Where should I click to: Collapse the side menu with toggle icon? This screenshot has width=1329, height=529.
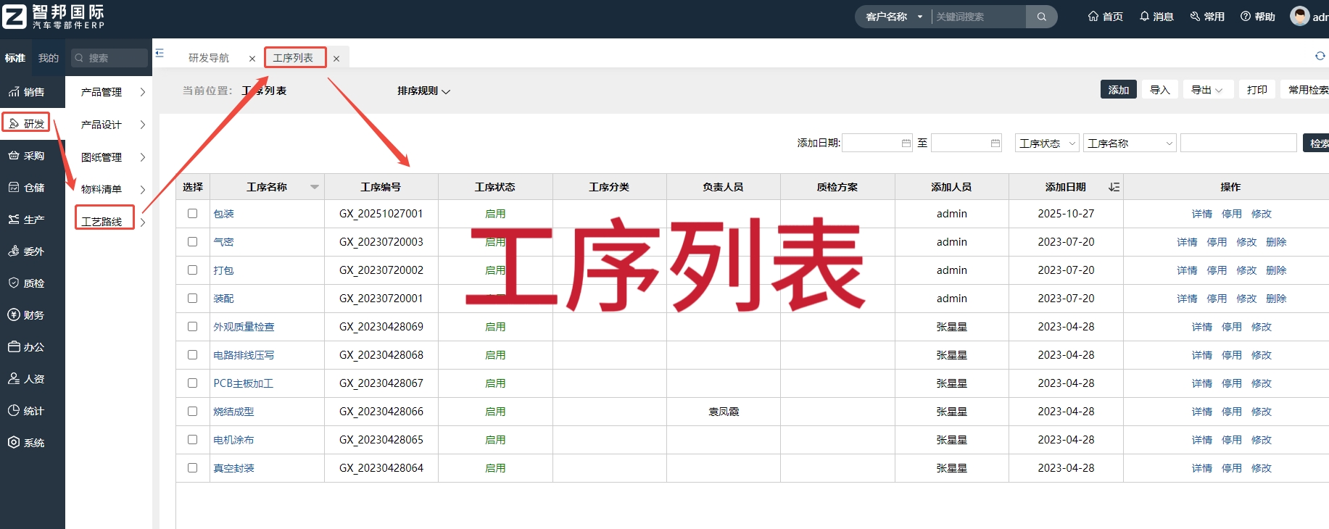click(160, 53)
